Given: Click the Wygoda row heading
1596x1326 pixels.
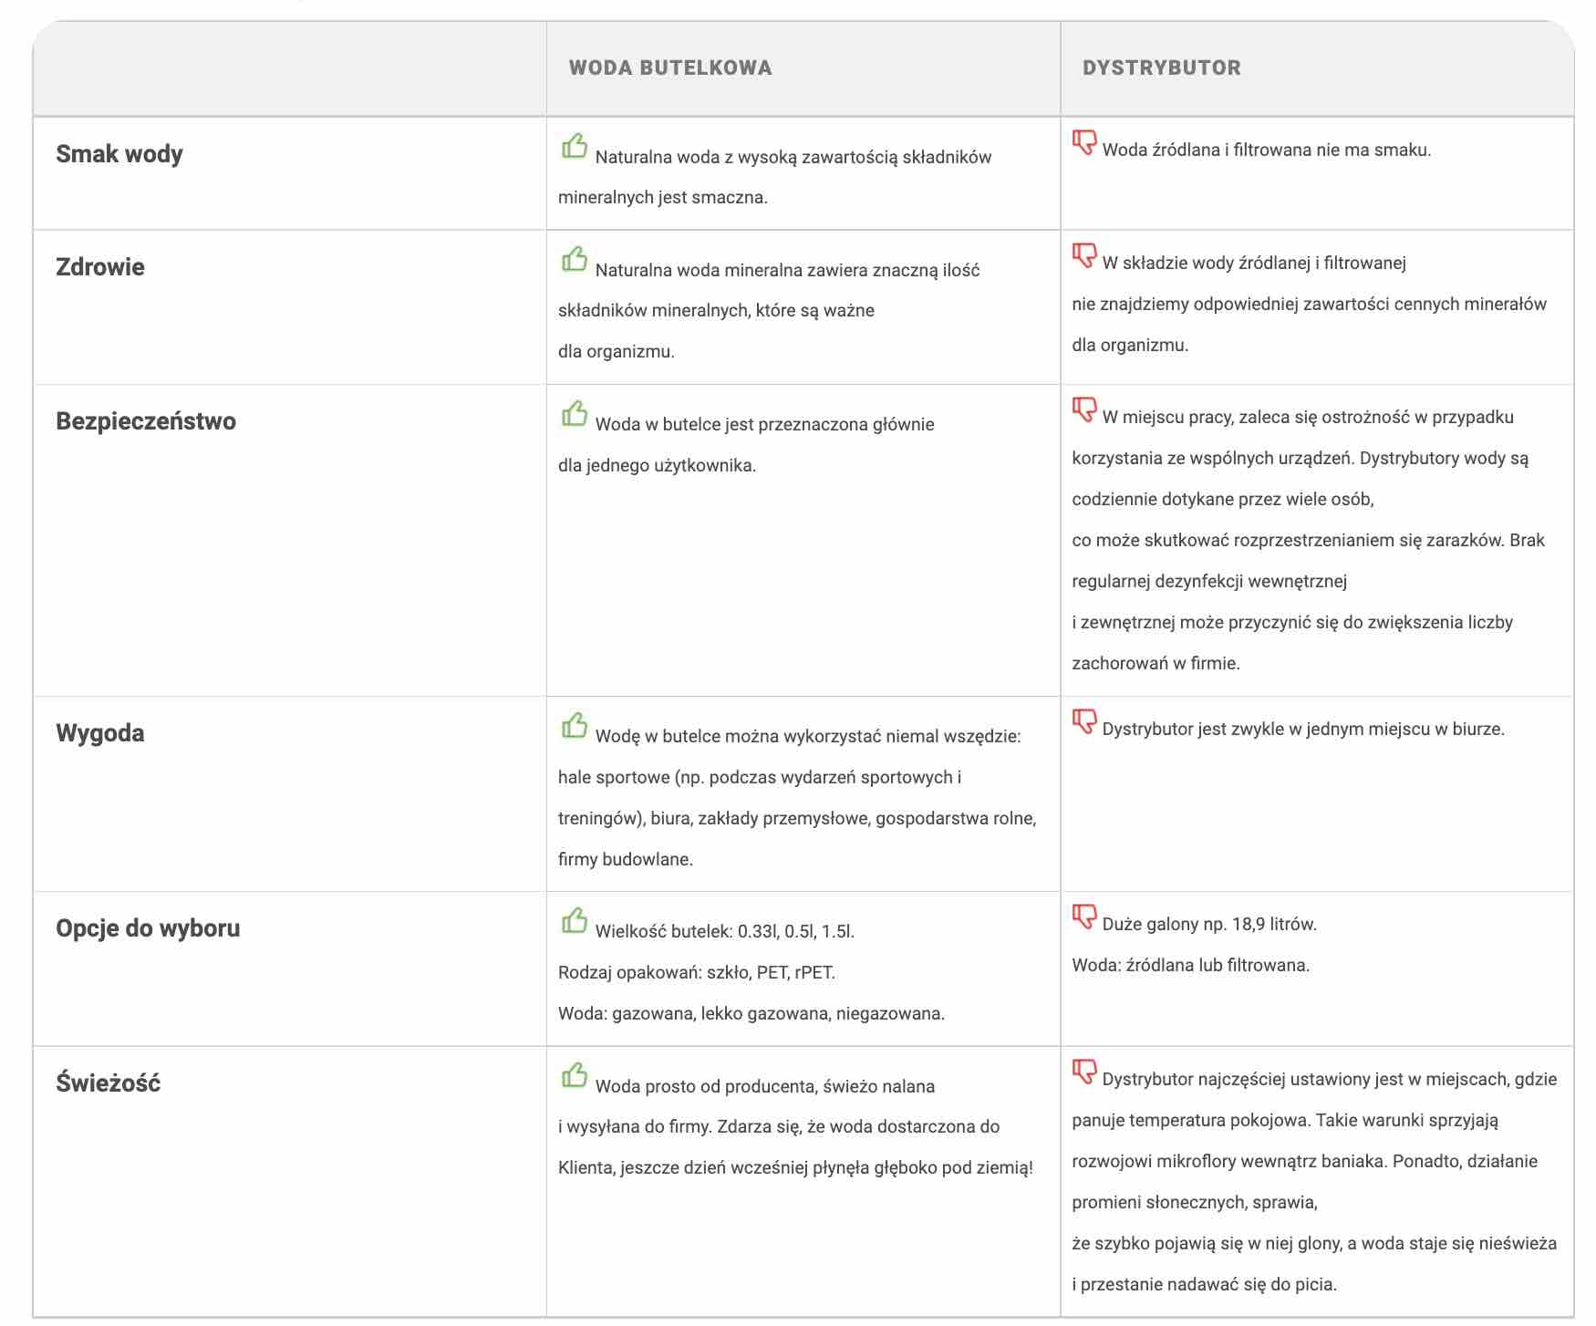Looking at the screenshot, I should [x=100, y=732].
